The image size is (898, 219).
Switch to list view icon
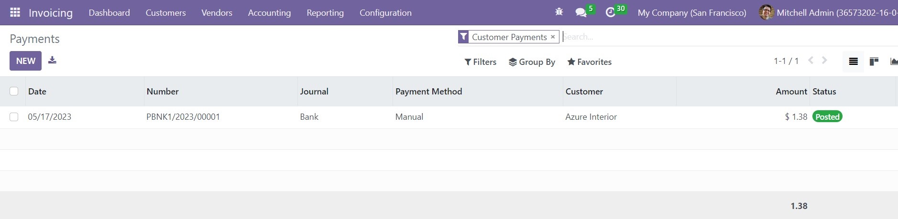click(x=853, y=62)
